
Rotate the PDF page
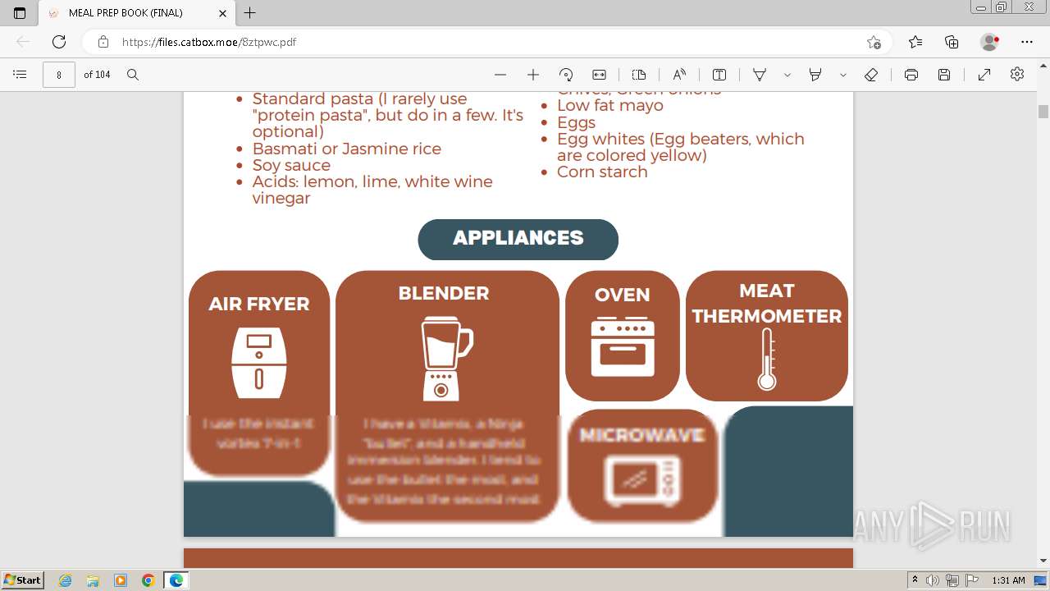tap(566, 75)
